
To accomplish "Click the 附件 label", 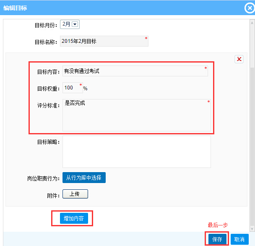I will 53,195.
